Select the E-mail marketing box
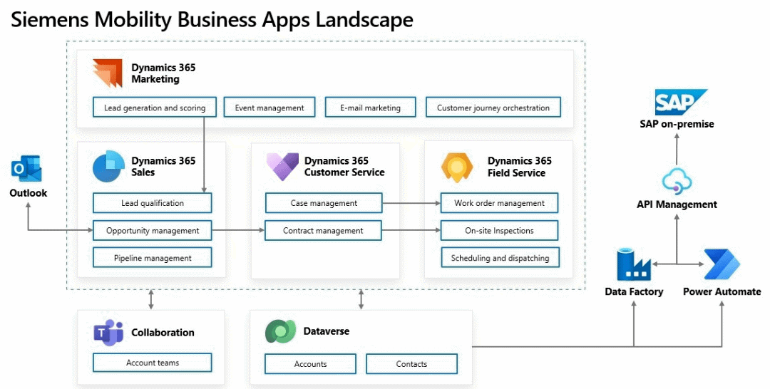The height and width of the screenshot is (389, 770). click(370, 108)
